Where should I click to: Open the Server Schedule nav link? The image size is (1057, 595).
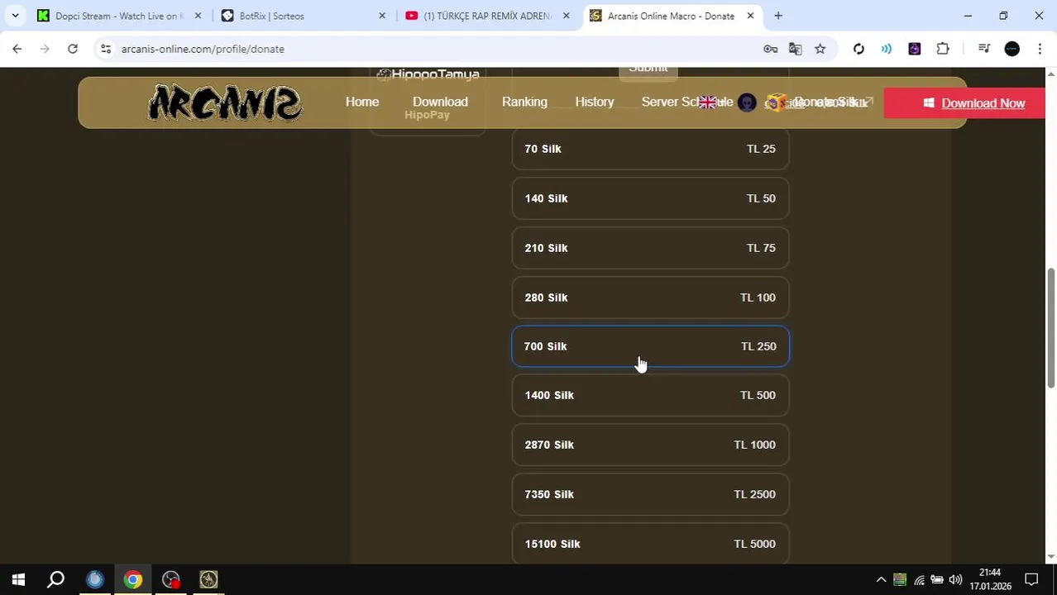click(686, 102)
